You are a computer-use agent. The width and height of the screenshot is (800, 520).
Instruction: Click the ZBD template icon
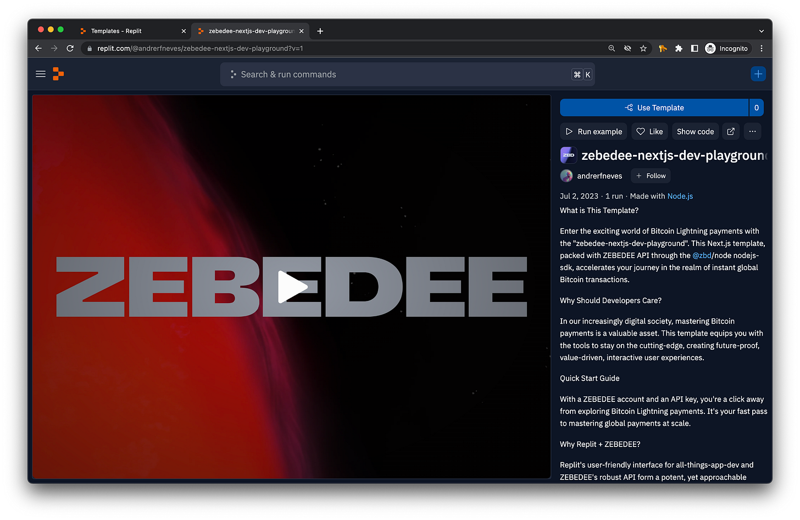click(x=568, y=155)
